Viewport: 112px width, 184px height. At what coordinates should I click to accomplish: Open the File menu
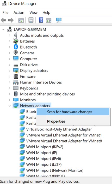click(x=5, y=13)
